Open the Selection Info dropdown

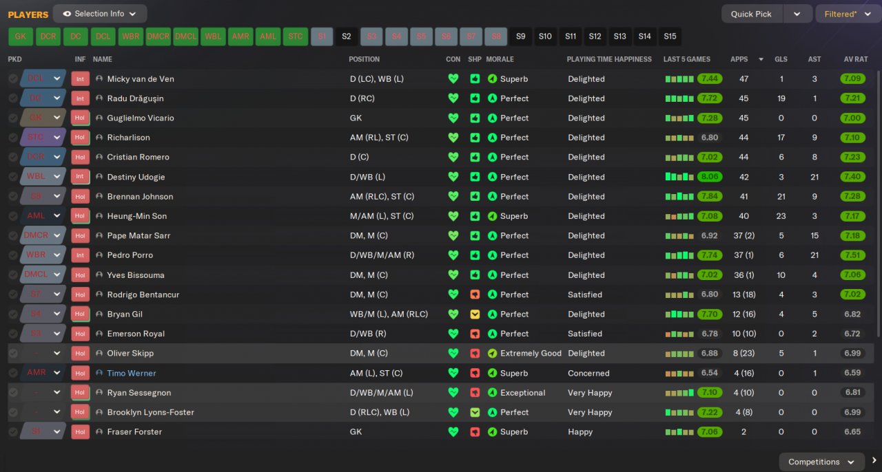click(100, 14)
